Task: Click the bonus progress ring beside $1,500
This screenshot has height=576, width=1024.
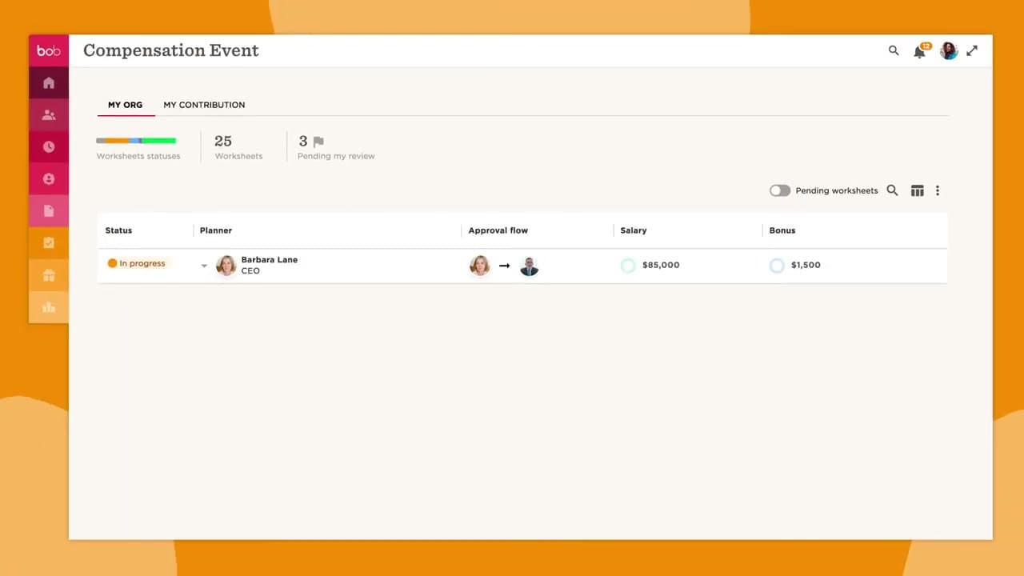Action: pos(777,265)
